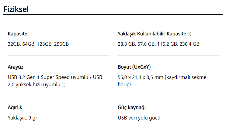Click the 2.0 yüksek hızlı uyumlu line
The width and height of the screenshot is (233, 139).
34,85
